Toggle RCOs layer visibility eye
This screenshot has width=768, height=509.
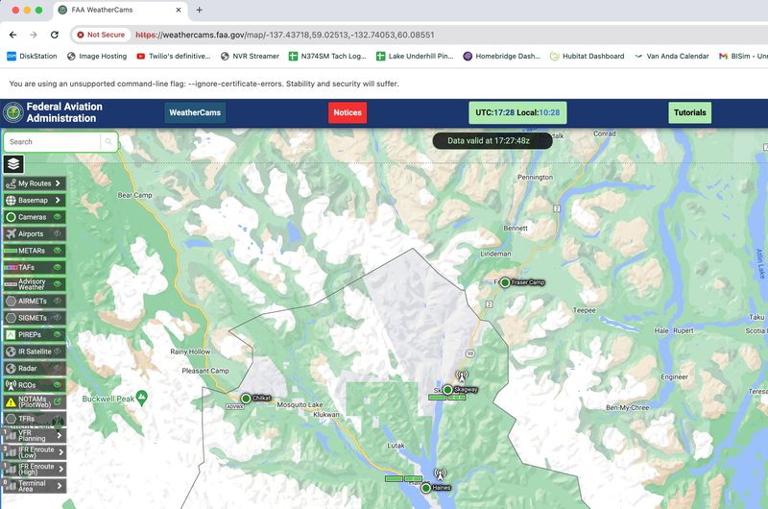click(x=58, y=385)
